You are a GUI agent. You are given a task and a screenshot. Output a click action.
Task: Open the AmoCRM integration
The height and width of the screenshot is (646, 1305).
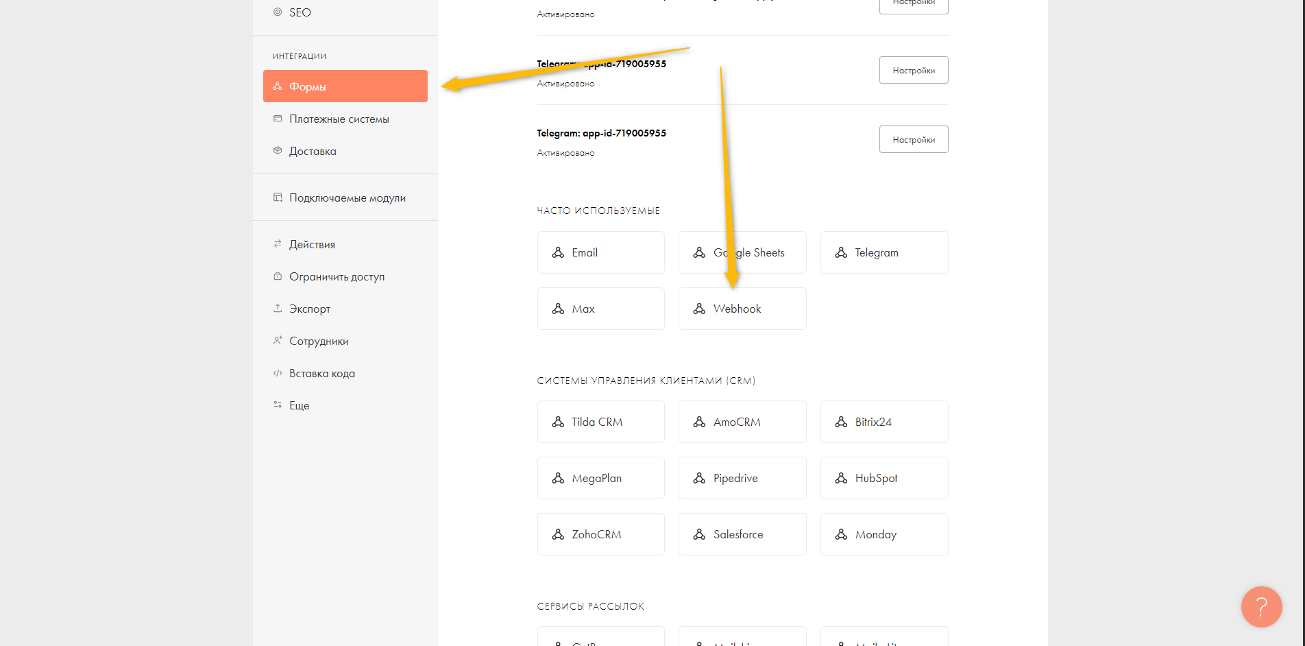pyautogui.click(x=742, y=422)
